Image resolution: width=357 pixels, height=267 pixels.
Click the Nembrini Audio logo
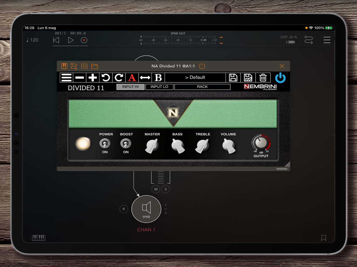tap(260, 87)
